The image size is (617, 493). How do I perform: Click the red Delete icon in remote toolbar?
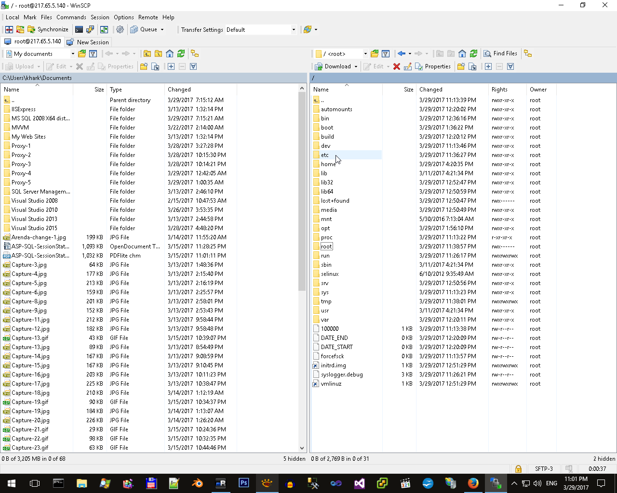point(397,66)
